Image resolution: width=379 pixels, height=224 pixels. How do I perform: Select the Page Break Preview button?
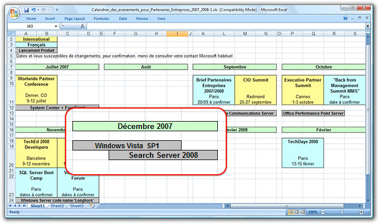(x=303, y=212)
